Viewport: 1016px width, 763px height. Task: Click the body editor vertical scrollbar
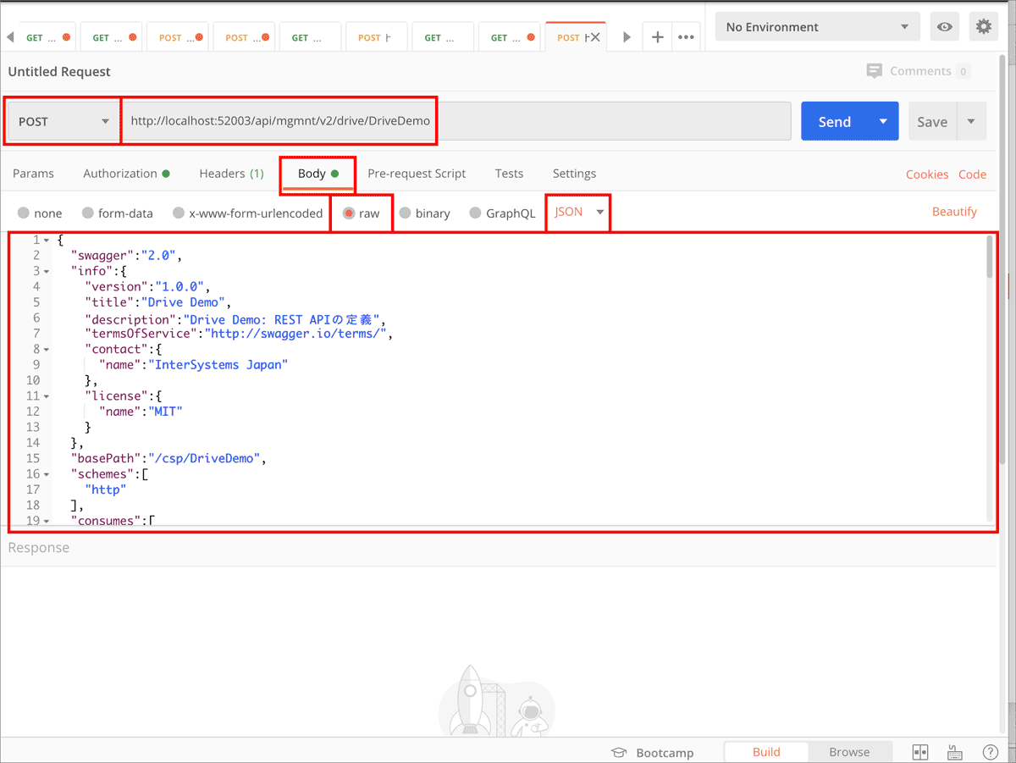click(990, 257)
